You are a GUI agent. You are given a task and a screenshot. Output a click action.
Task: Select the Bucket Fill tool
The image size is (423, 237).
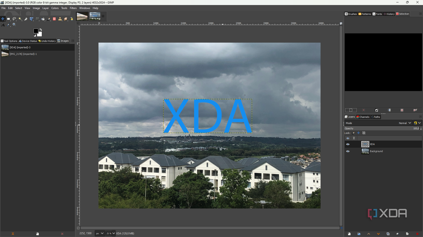[x=43, y=19]
